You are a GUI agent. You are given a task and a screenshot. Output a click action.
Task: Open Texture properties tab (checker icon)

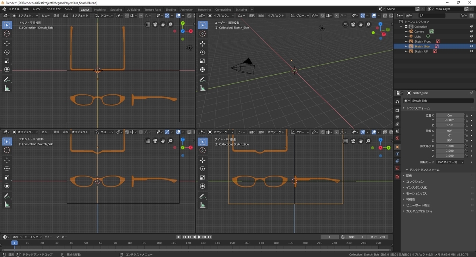point(397,177)
